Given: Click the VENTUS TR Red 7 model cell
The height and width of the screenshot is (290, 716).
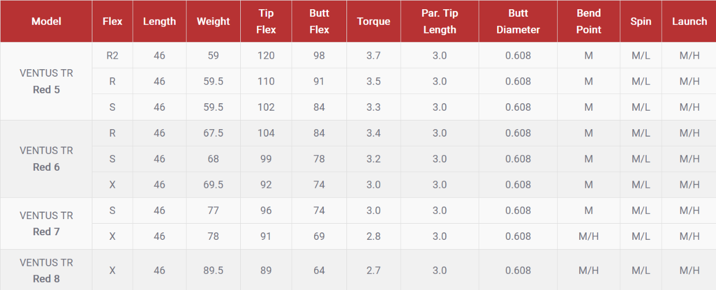Looking at the screenshot, I should pos(46,223).
